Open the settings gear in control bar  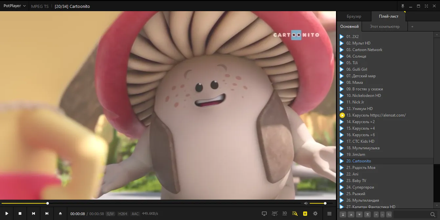315,213
